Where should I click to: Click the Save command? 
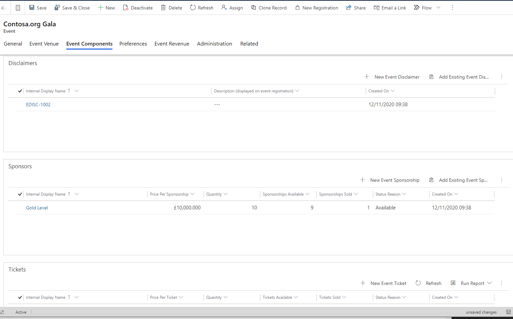(x=38, y=8)
